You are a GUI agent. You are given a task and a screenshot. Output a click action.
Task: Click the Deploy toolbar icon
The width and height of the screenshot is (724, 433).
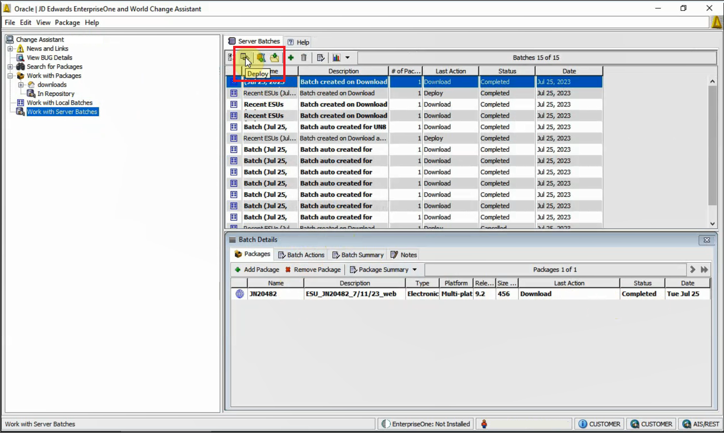[x=244, y=57]
